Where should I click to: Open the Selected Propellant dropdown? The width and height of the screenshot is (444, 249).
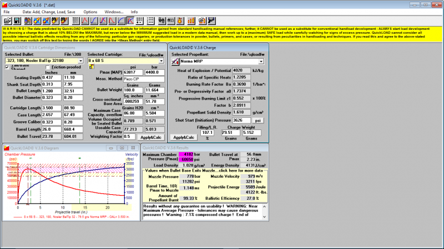(261, 61)
